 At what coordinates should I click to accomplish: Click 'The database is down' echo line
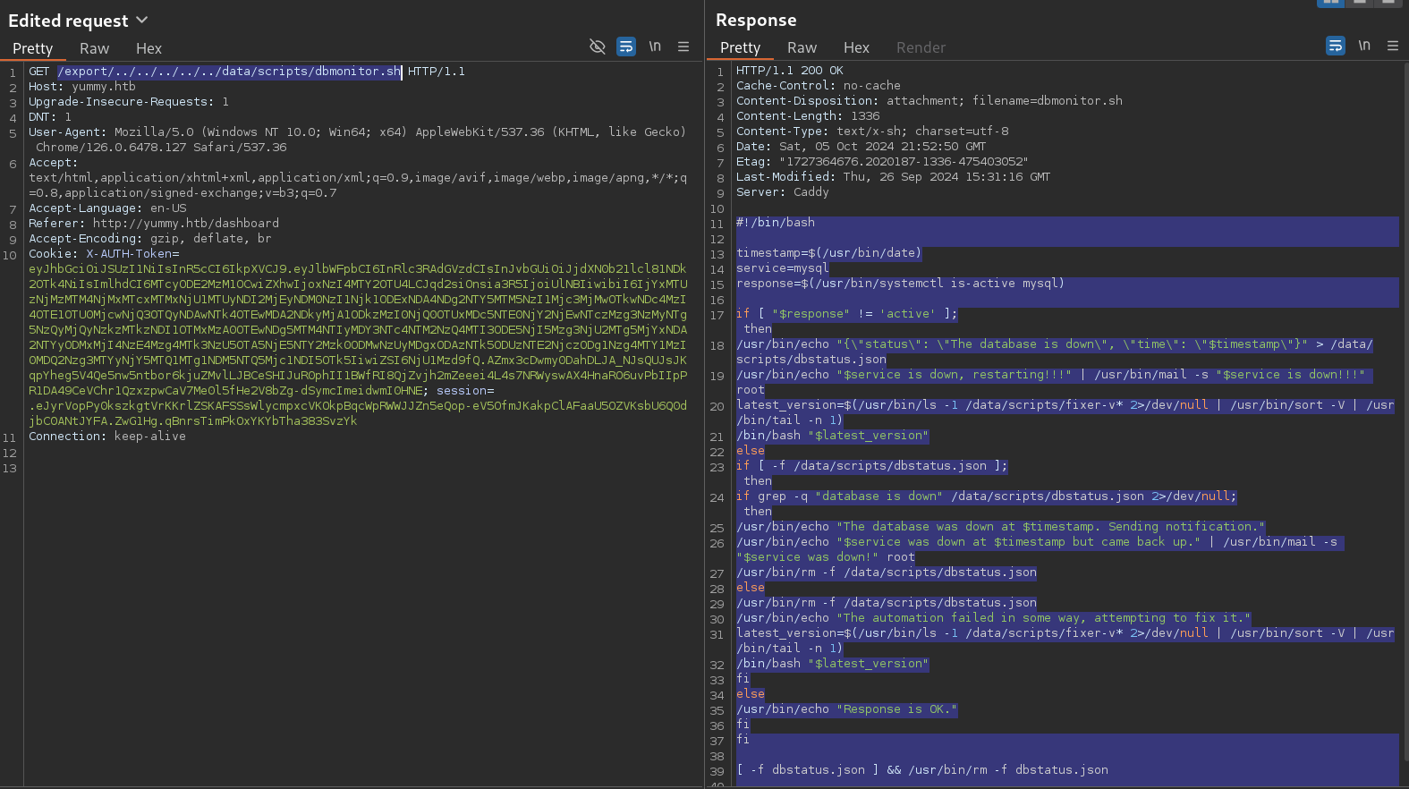[x=1054, y=352]
